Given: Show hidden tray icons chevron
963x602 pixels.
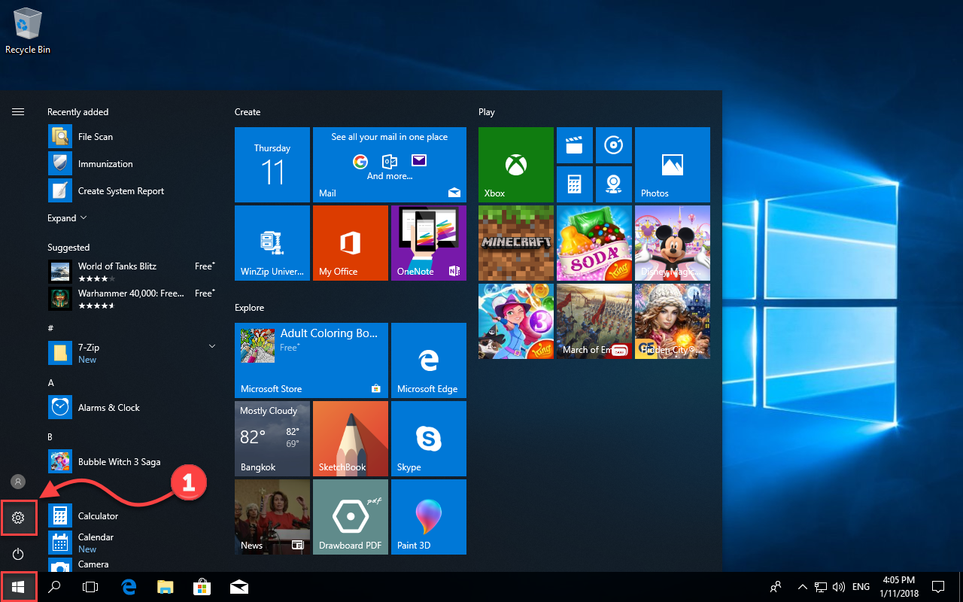Looking at the screenshot, I should [x=803, y=587].
